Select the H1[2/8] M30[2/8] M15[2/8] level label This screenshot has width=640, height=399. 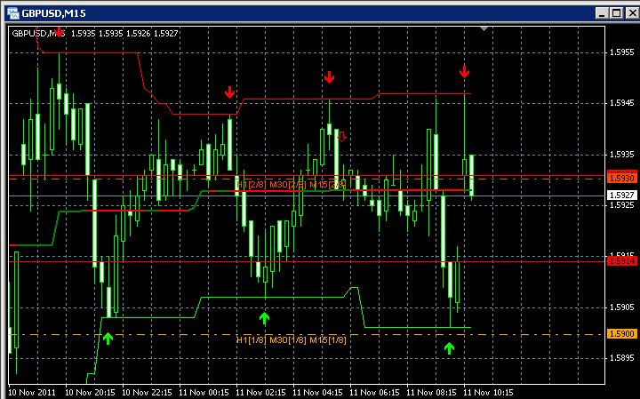click(292, 185)
